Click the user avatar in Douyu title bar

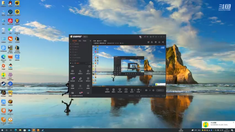click(x=140, y=37)
